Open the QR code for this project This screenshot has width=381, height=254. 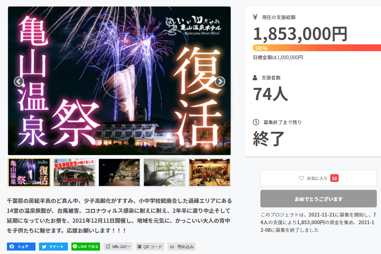[150, 246]
